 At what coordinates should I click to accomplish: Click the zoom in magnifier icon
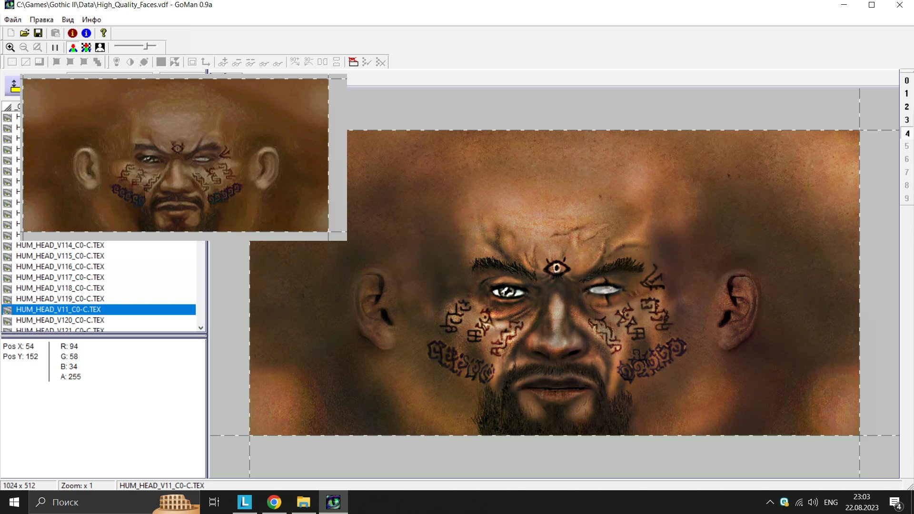click(x=10, y=48)
